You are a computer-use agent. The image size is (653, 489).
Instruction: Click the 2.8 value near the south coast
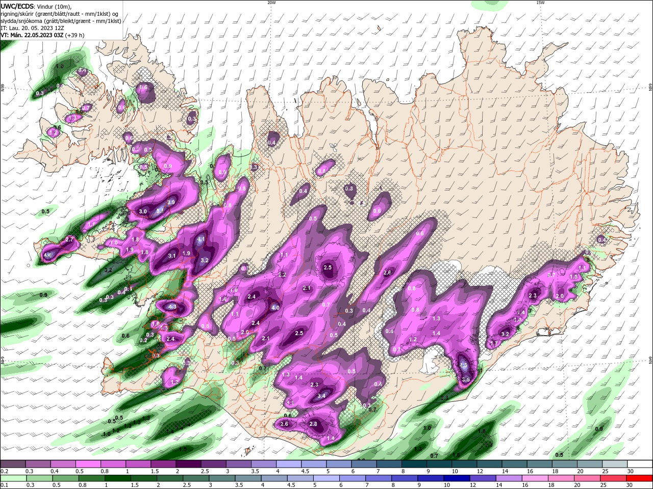click(313, 424)
